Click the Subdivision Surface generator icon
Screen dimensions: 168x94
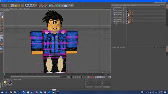coord(56,6)
